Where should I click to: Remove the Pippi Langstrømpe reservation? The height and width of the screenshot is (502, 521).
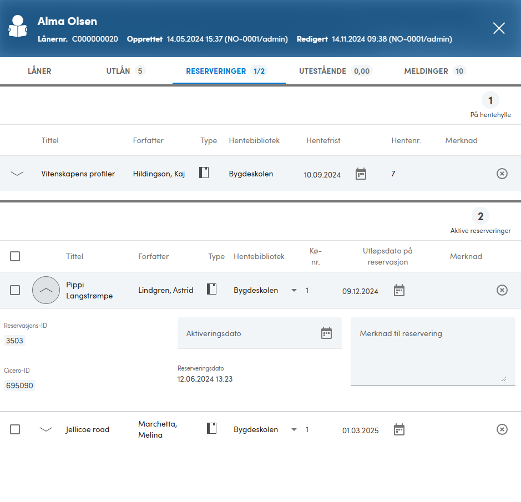502,290
